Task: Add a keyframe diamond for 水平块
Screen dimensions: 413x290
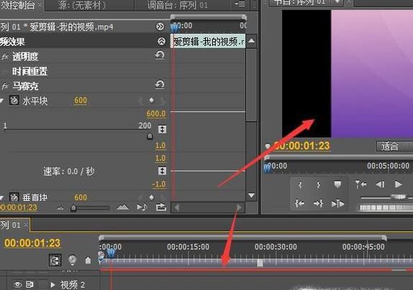Action: click(x=151, y=100)
